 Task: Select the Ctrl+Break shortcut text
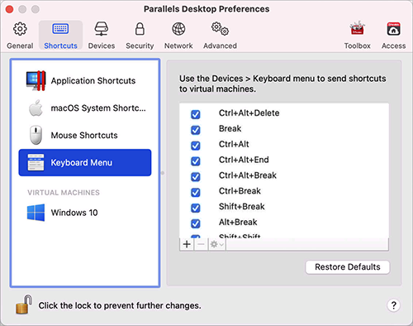(240, 191)
